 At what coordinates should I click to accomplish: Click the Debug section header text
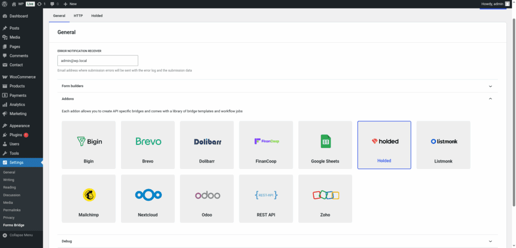tap(67, 241)
